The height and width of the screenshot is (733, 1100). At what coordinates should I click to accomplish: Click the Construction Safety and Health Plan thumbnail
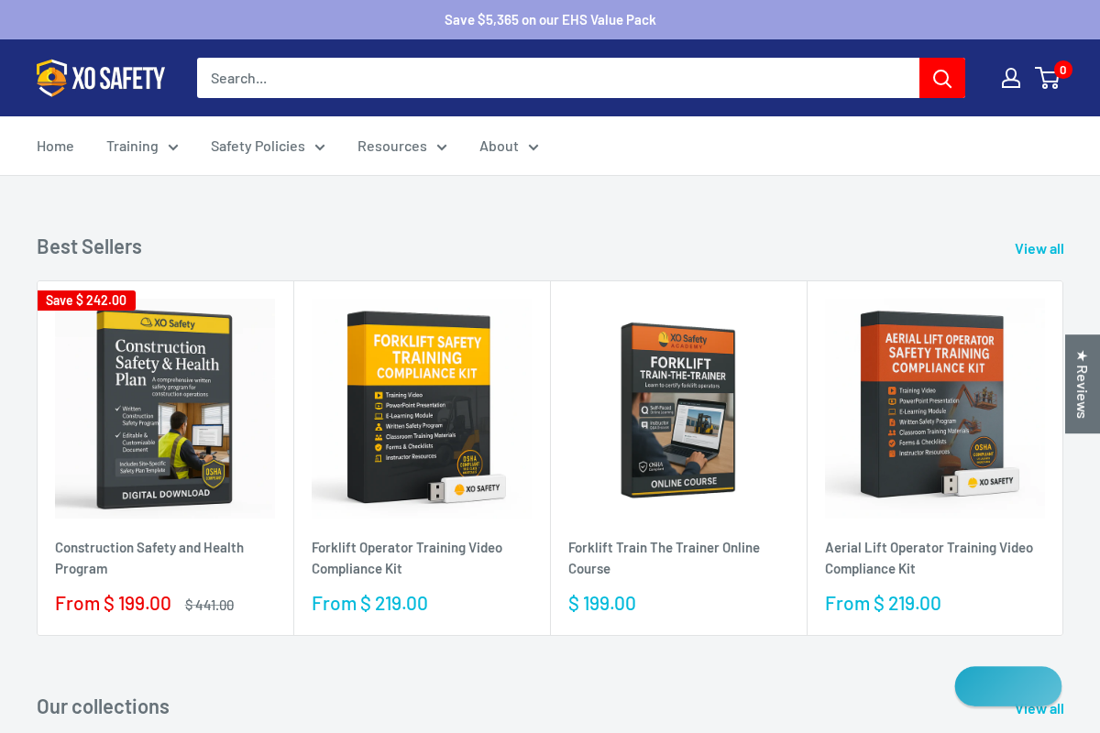point(165,408)
